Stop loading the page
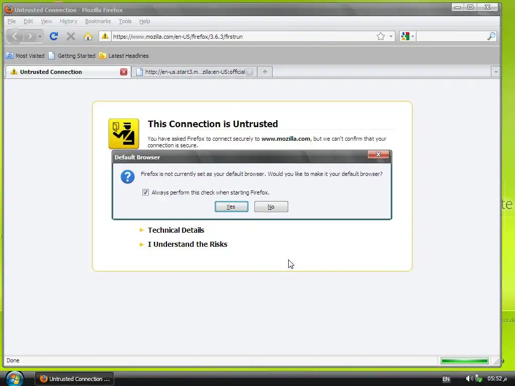This screenshot has width=515, height=386. [x=71, y=36]
